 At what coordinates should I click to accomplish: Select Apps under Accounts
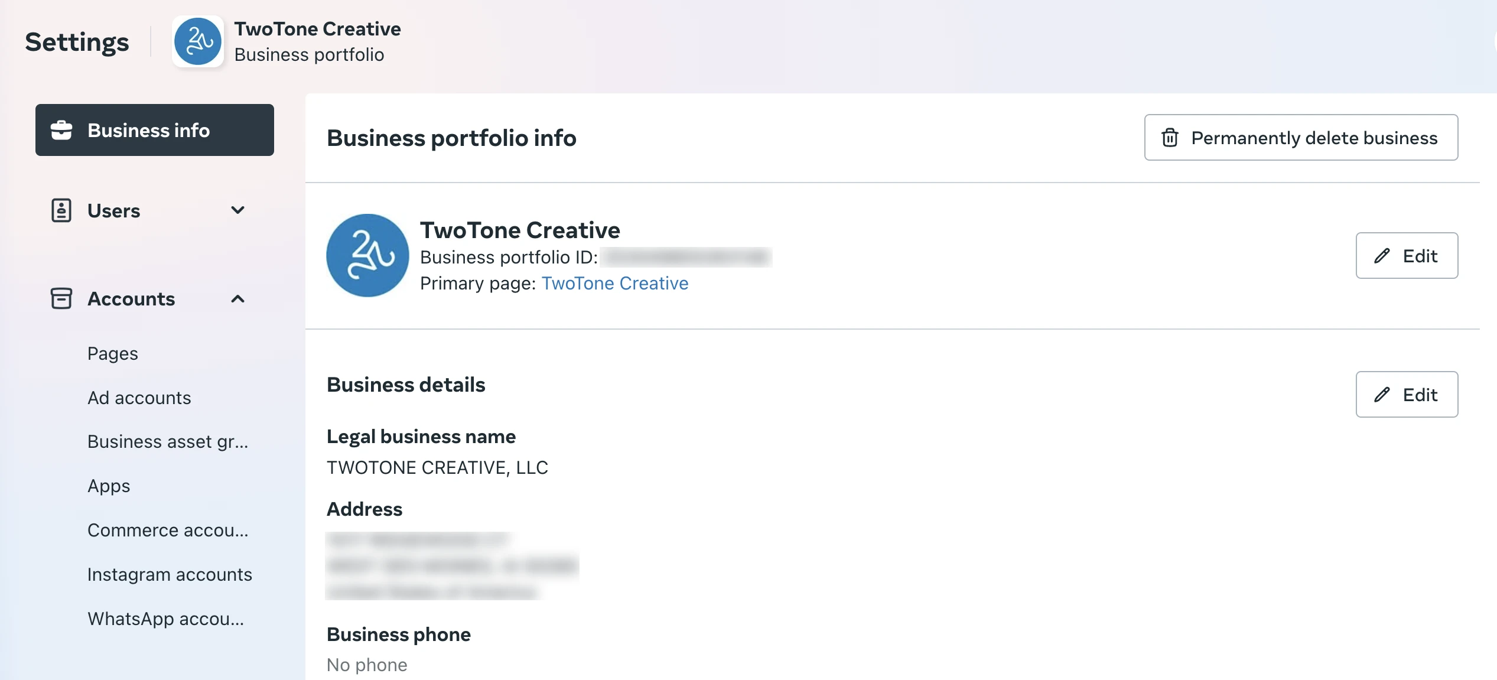(109, 486)
